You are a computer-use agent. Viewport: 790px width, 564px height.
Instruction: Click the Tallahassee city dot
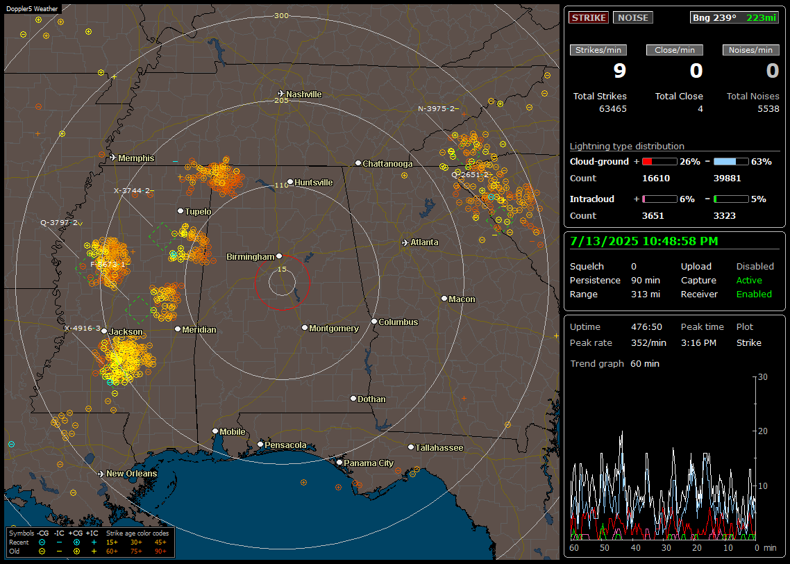(411, 447)
